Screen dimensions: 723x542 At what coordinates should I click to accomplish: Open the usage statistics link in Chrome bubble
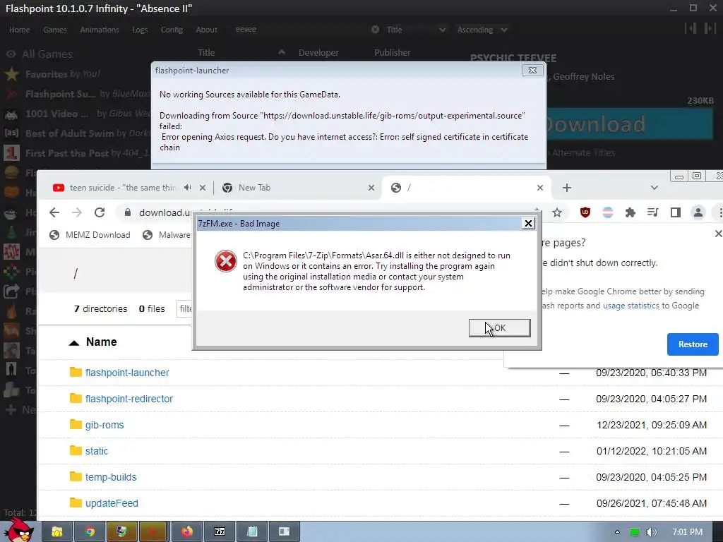631,306
